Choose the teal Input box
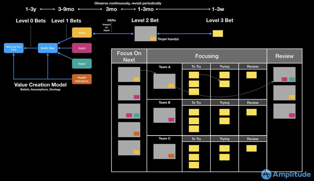 click(82, 64)
